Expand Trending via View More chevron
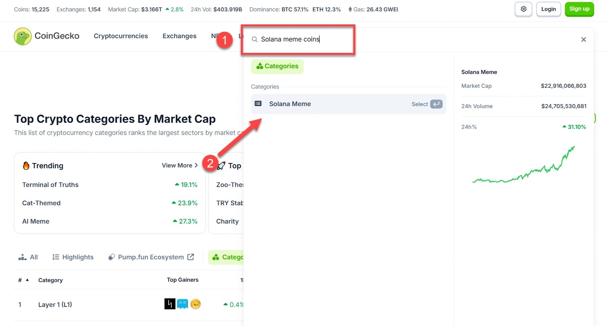 [196, 165]
